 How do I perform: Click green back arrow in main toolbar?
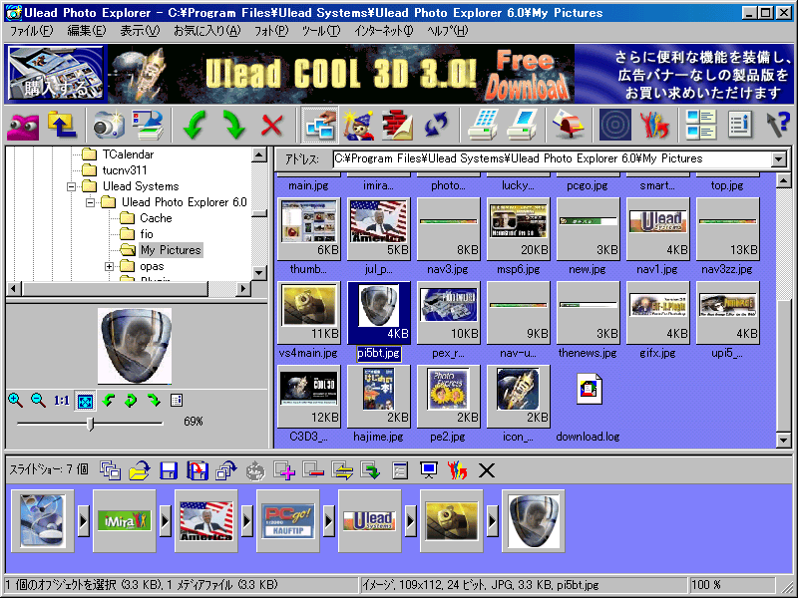pos(195,124)
